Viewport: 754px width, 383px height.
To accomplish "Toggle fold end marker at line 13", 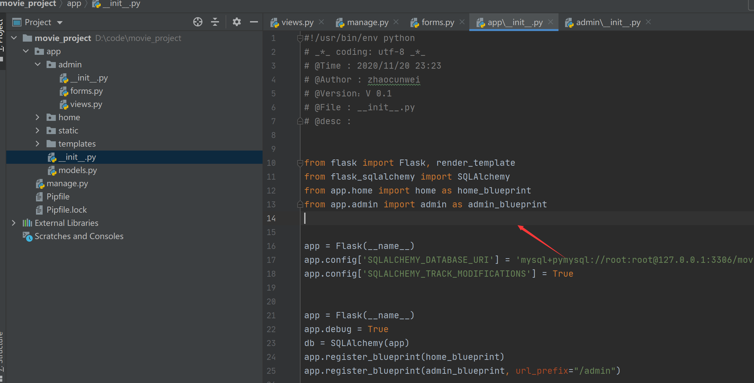I will [300, 204].
